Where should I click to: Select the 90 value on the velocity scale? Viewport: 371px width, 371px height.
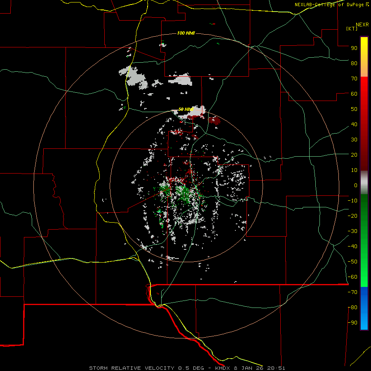coord(354,48)
